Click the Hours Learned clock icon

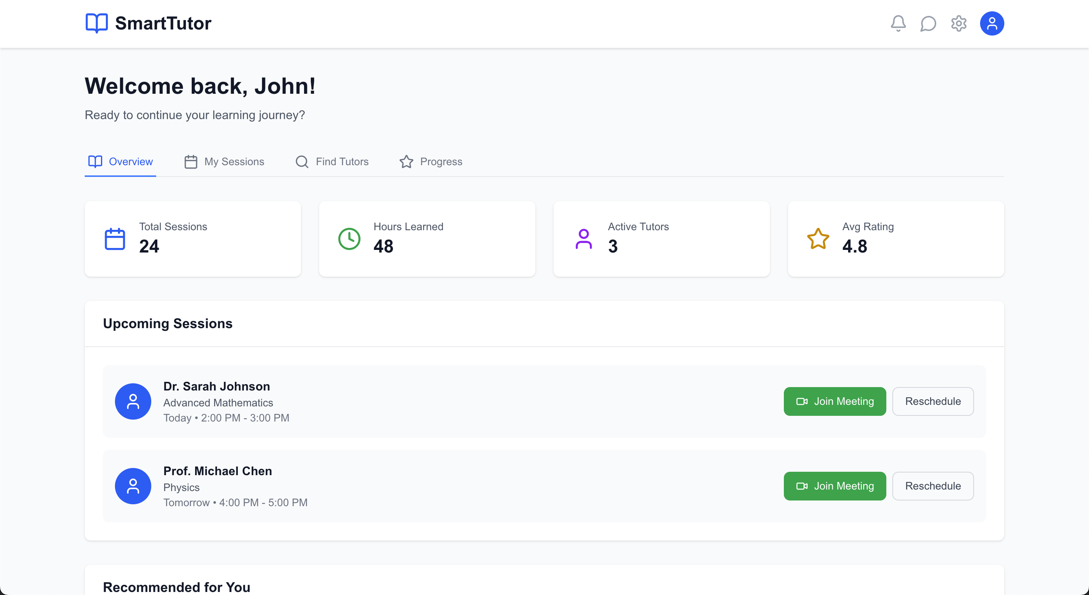point(349,239)
